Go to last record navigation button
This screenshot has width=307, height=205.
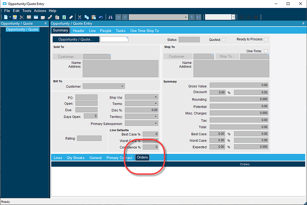(x=198, y=17)
